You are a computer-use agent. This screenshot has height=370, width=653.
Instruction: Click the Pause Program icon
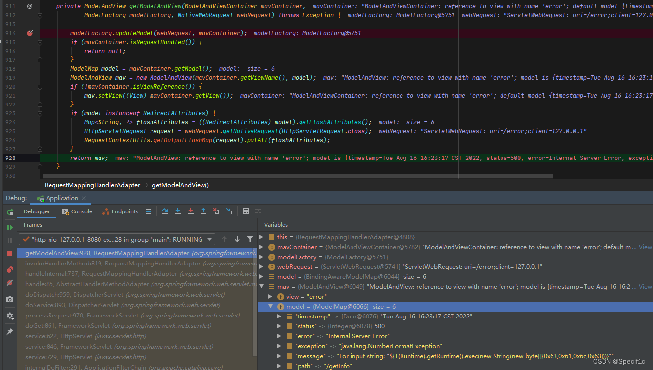10,240
